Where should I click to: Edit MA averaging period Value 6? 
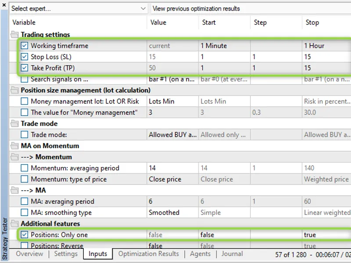(173, 201)
